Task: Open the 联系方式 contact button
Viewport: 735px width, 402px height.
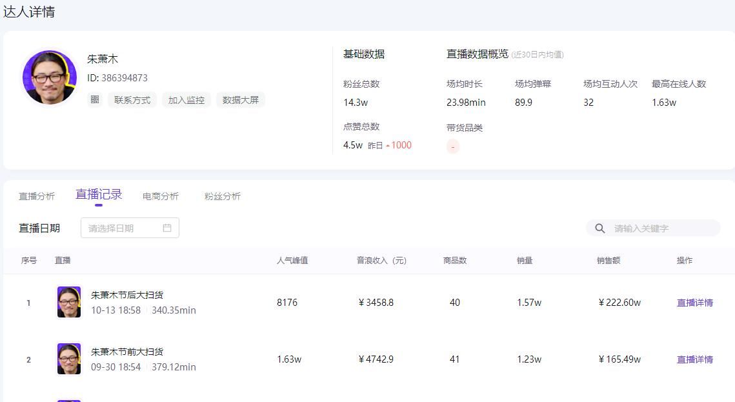Action: point(132,99)
